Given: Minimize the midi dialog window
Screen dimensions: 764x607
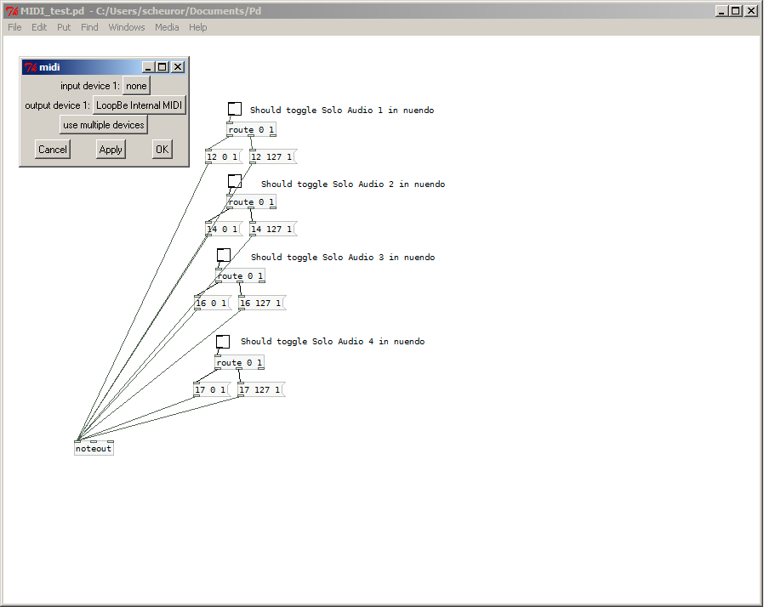Looking at the screenshot, I should click(148, 67).
